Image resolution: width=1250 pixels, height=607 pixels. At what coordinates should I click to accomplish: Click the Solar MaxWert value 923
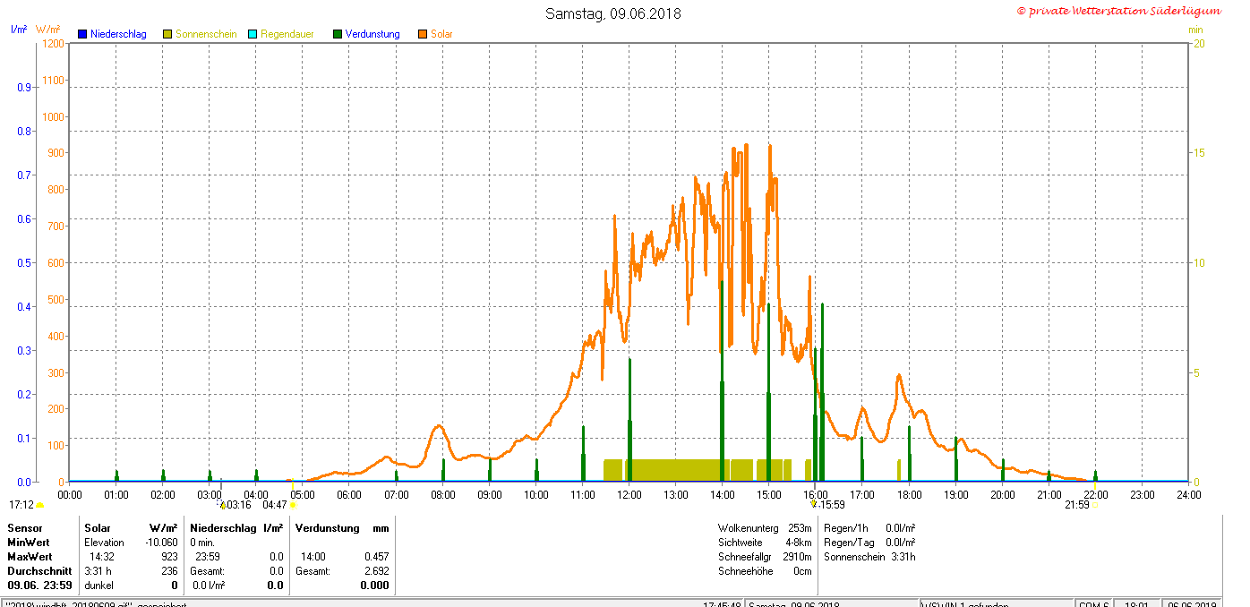tap(168, 557)
